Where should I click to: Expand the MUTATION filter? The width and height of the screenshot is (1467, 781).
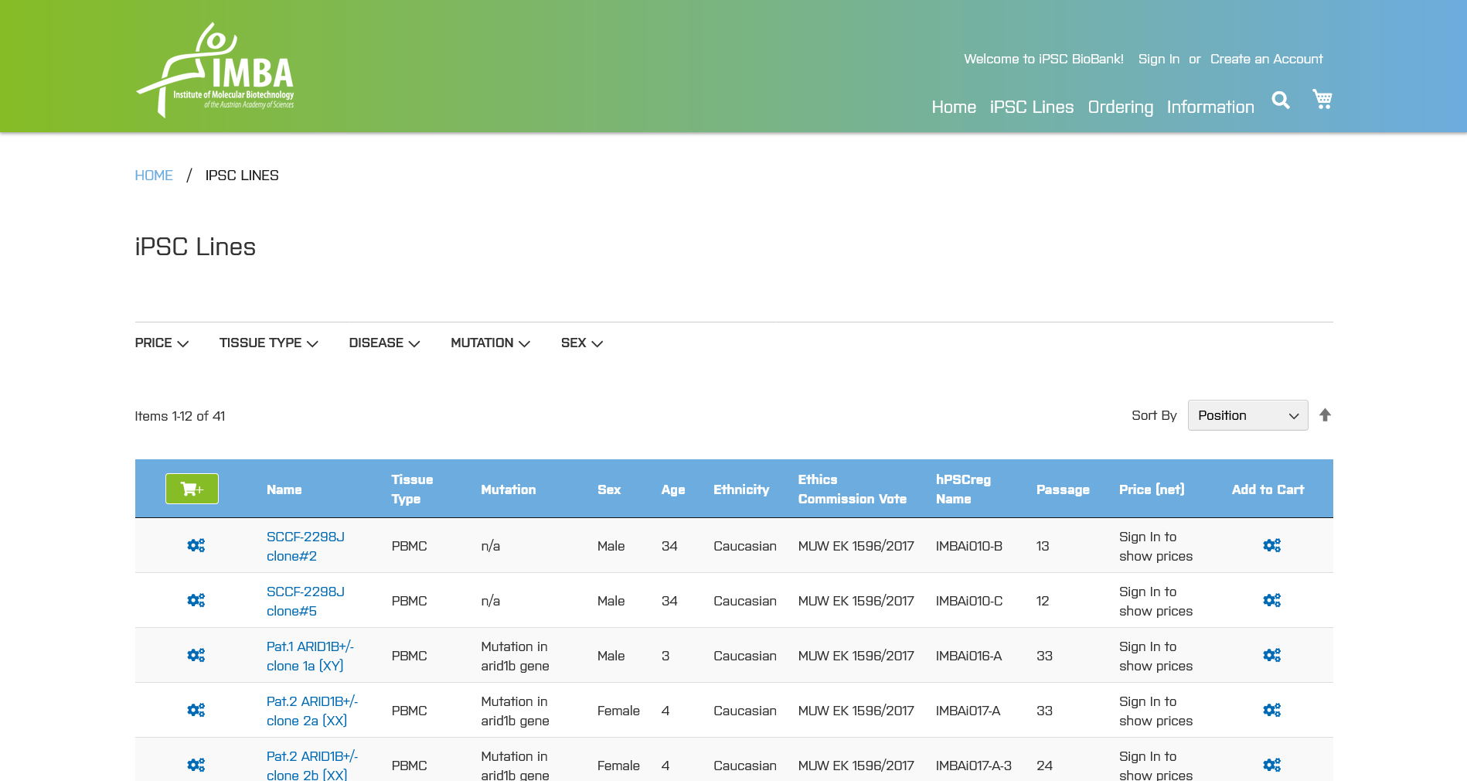click(490, 343)
